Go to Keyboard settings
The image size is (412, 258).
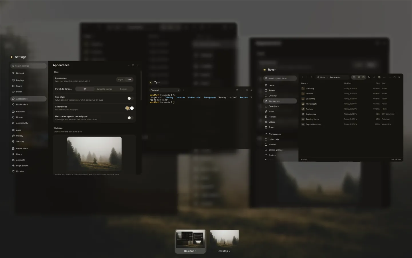pyautogui.click(x=28, y=112)
